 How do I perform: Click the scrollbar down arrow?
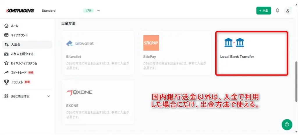click(x=296, y=131)
